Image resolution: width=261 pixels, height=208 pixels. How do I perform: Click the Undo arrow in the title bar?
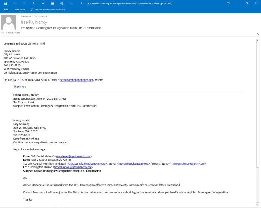[x=15, y=3]
